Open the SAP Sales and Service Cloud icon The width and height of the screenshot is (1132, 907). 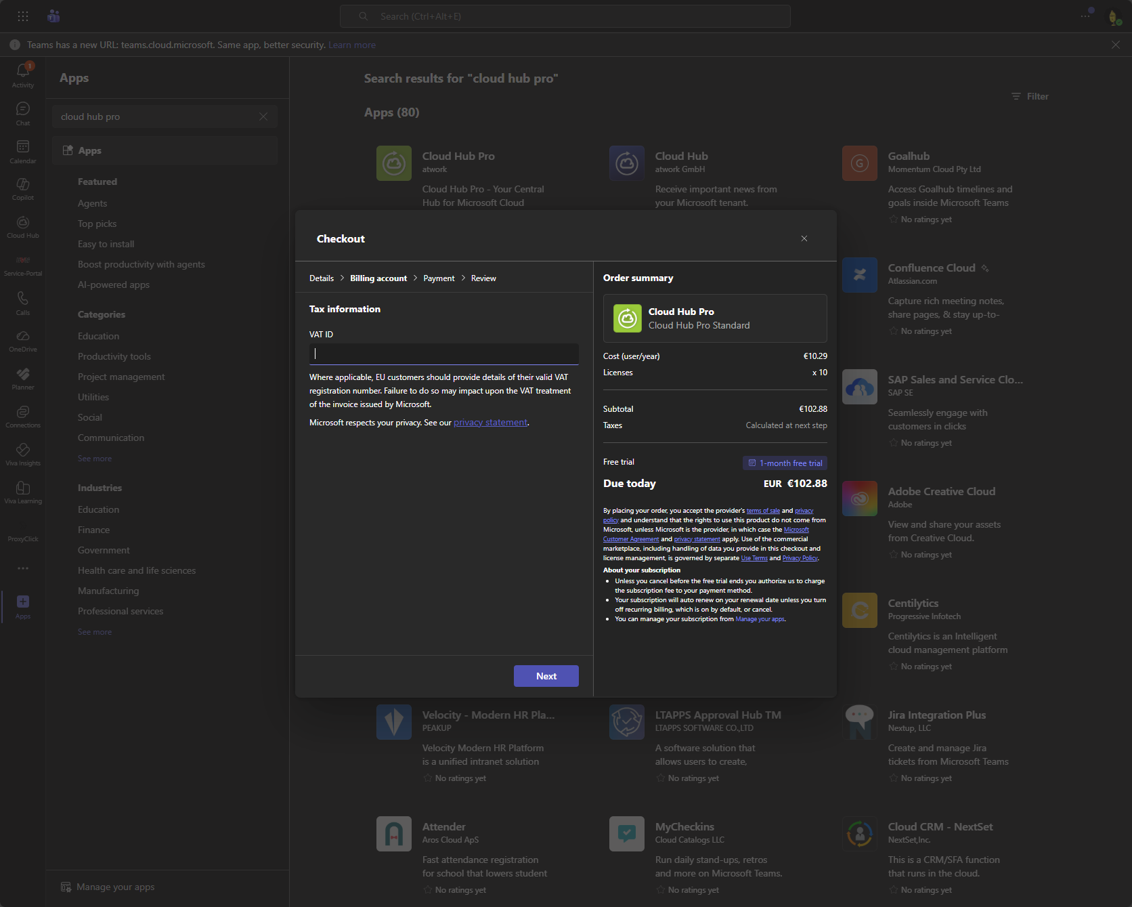(x=860, y=387)
